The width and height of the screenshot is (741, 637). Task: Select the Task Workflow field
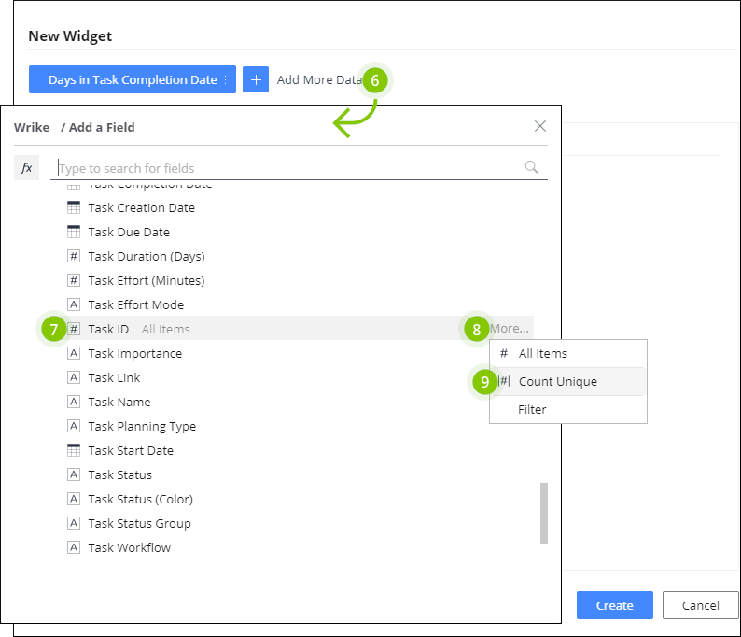point(130,547)
